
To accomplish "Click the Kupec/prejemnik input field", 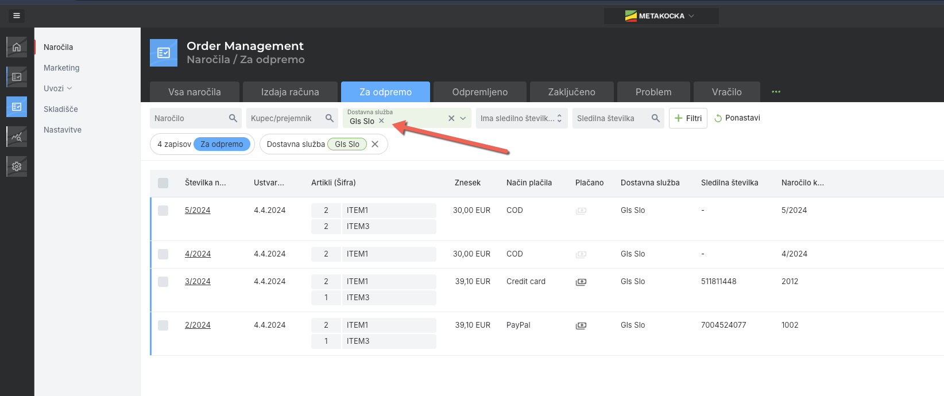I will click(284, 118).
